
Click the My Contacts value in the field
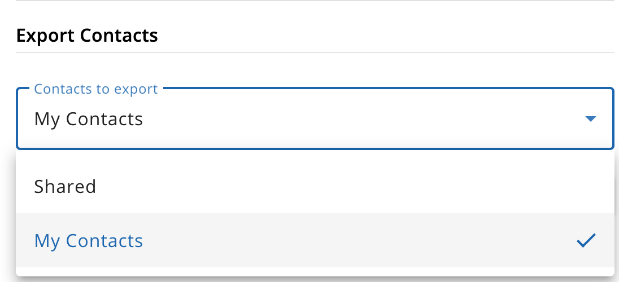tap(89, 119)
